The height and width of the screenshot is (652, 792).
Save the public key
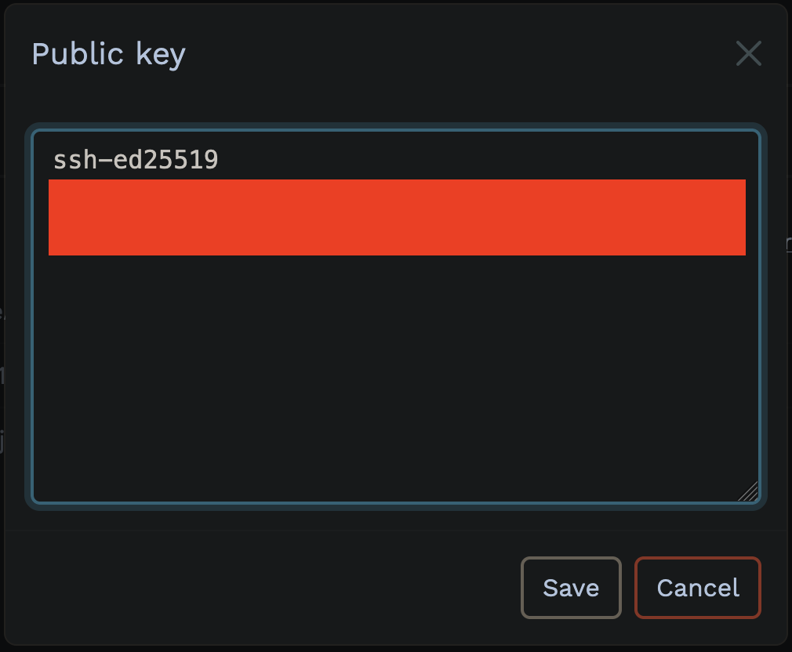[x=571, y=588]
